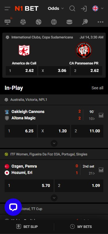Open the live chat bubble

13,207
